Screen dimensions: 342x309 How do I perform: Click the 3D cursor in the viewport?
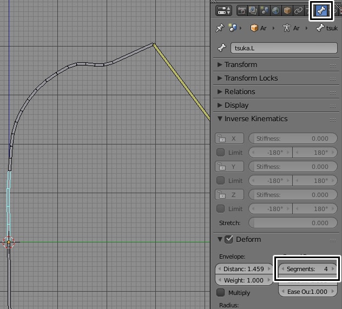9,242
